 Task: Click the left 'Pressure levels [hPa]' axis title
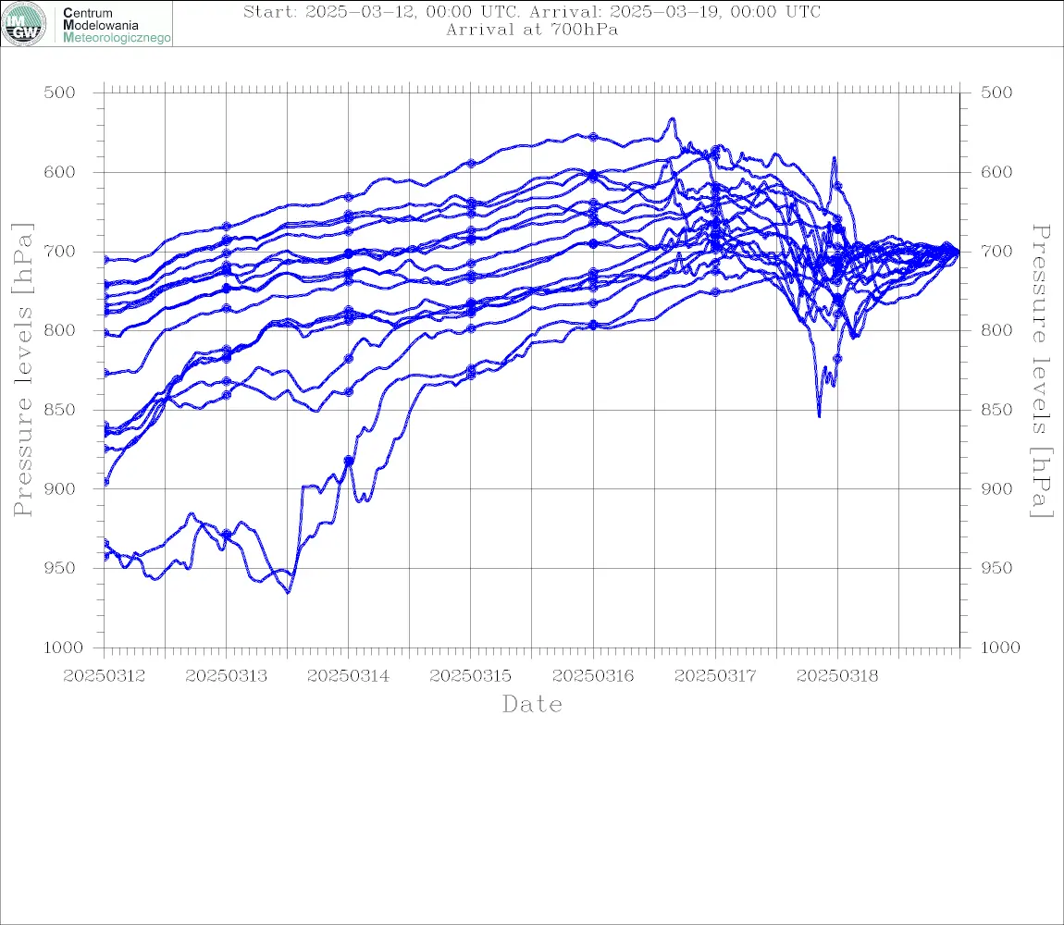[22, 370]
